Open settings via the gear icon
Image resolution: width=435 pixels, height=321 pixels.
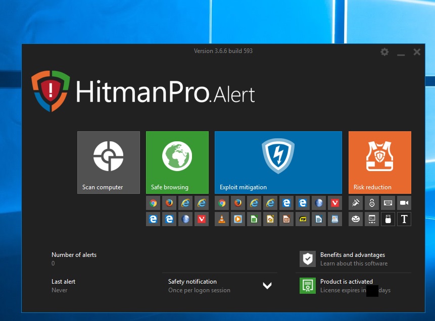(384, 52)
